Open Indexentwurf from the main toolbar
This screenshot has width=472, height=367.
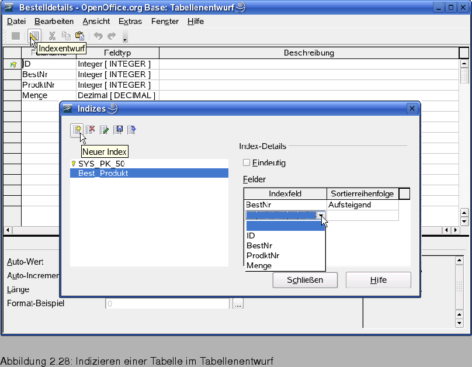[33, 35]
